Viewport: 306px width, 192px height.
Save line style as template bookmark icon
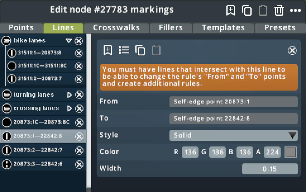(x=108, y=50)
